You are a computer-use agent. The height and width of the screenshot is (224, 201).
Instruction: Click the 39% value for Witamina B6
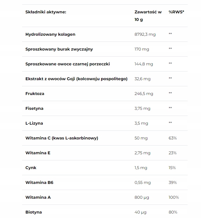coord(173,182)
